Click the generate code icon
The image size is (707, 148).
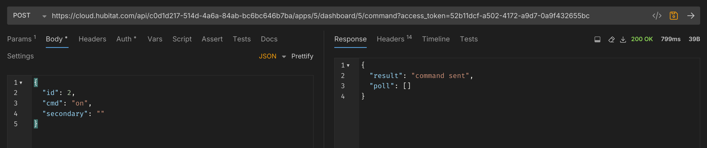point(657,16)
